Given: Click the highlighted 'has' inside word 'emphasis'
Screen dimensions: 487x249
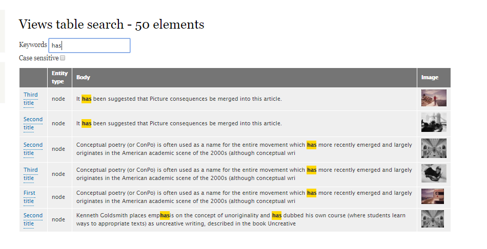Looking at the screenshot, I should point(165,215).
